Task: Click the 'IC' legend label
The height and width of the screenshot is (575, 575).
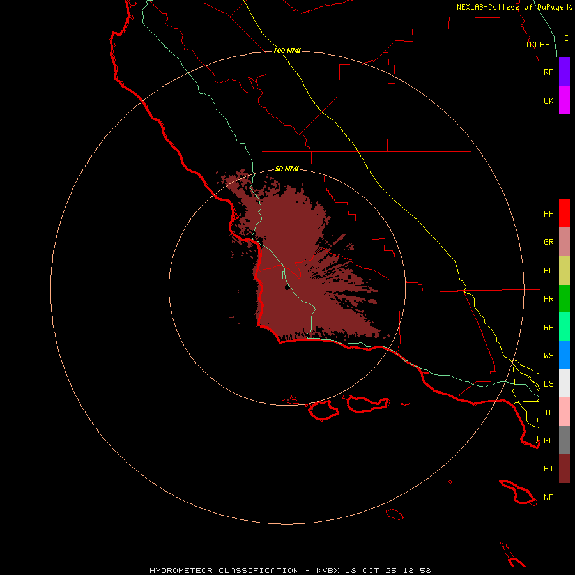Action: [548, 413]
